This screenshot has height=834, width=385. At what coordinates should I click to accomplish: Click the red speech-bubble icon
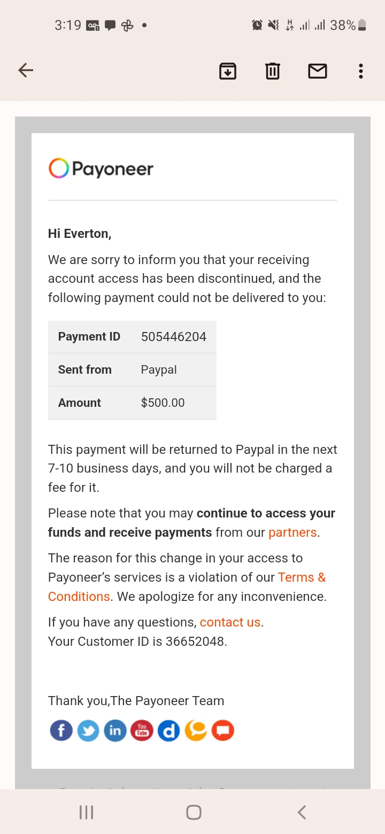click(x=223, y=730)
